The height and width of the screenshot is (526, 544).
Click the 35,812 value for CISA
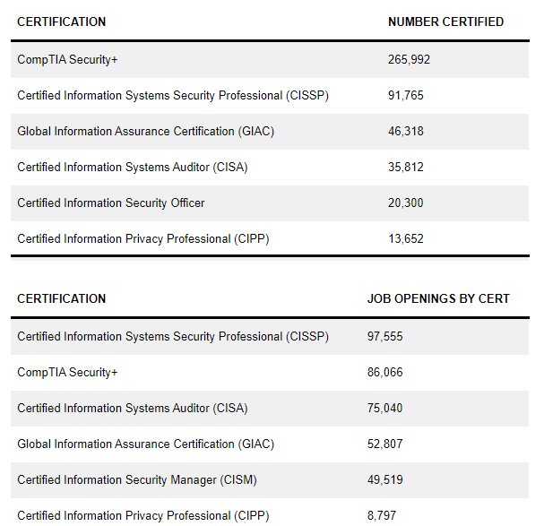point(405,168)
